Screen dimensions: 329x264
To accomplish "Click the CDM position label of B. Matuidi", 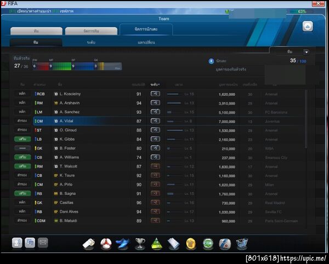I will click(x=41, y=221).
